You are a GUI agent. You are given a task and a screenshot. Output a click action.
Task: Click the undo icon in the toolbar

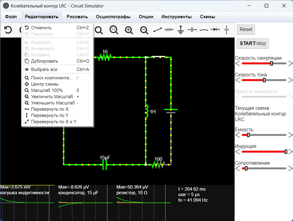click(x=8, y=30)
